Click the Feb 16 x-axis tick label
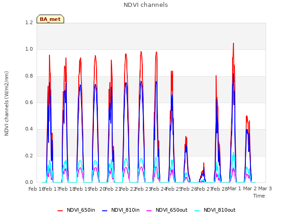 tap(36, 189)
